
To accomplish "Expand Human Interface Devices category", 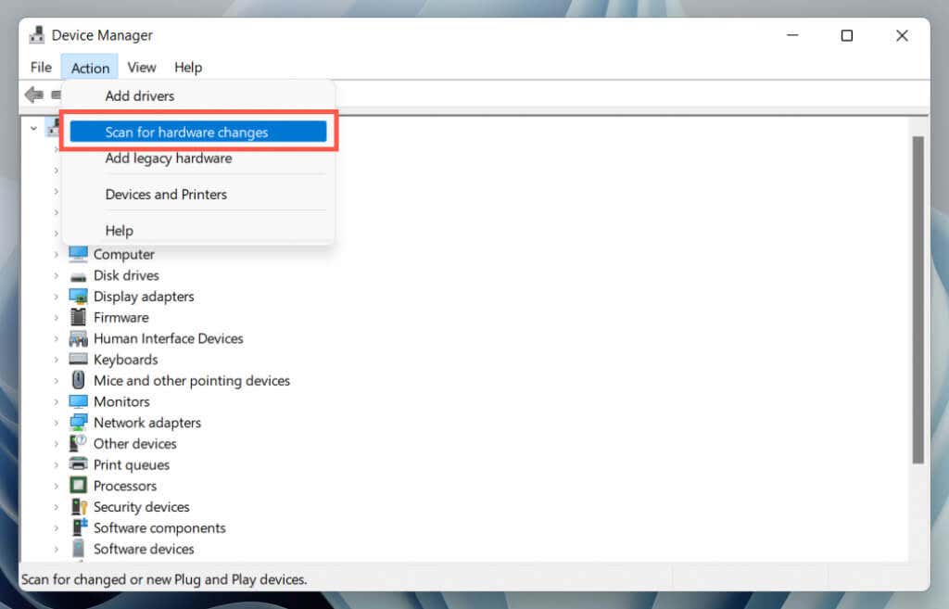I will pyautogui.click(x=57, y=338).
